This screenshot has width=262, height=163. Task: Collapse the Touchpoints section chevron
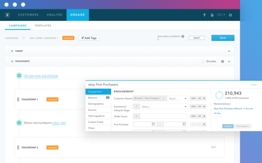tap(229, 61)
